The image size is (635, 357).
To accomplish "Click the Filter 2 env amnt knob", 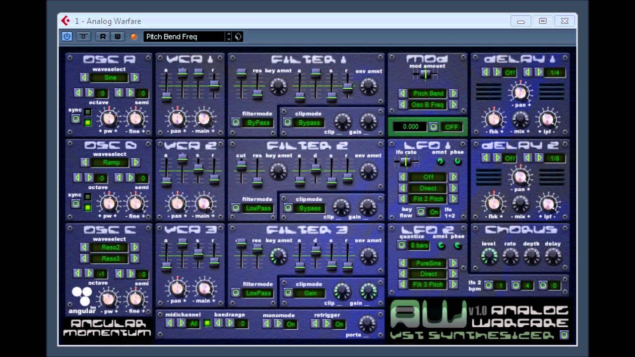I will coord(368,171).
